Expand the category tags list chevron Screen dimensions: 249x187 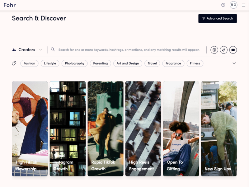point(234,63)
